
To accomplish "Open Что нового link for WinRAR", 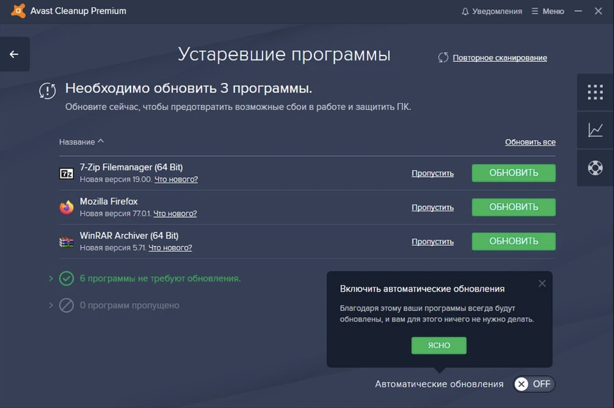I will coord(170,248).
